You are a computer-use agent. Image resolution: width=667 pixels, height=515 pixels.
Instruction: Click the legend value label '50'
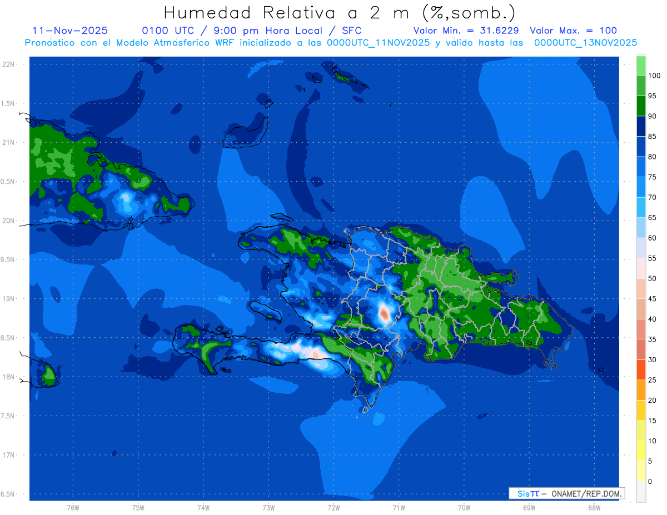tap(652, 278)
